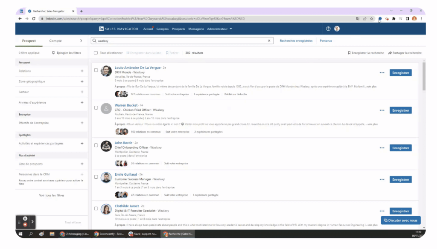This screenshot has width=437, height=249.
Task: Click Enregistrer button for Clothilde Jamet
Action: coord(400,211)
